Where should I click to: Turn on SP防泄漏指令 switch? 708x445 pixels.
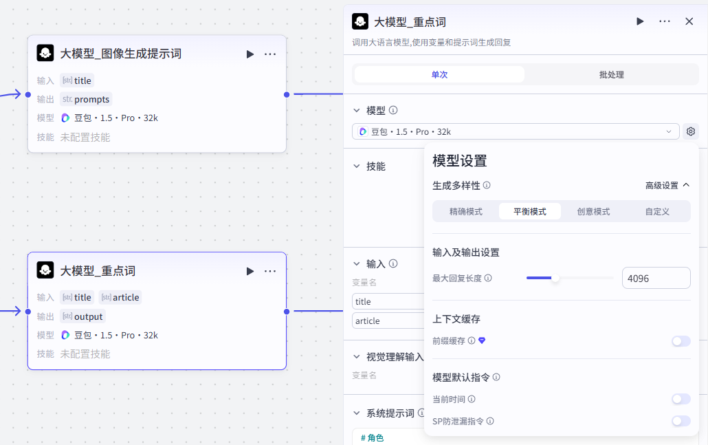pos(681,421)
